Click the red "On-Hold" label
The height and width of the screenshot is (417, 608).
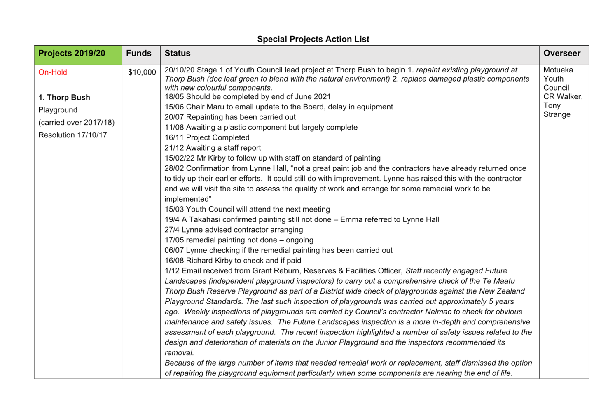[53, 72]
